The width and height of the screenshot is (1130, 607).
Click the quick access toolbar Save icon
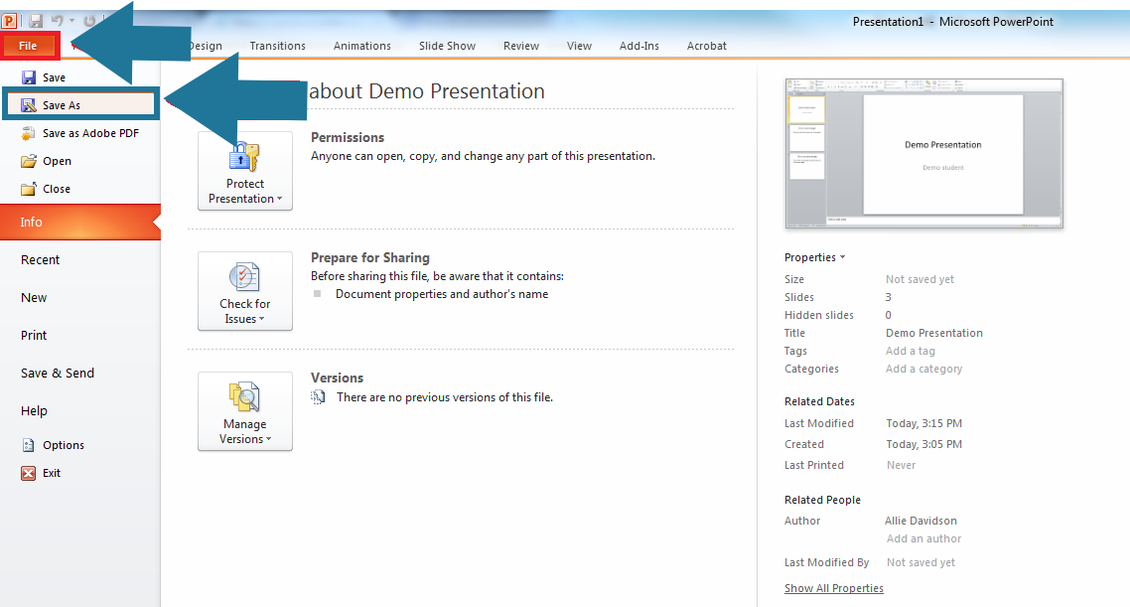click(36, 21)
